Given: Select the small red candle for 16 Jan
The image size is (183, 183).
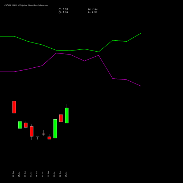Looking at the screenshot, I should pos(26,125).
